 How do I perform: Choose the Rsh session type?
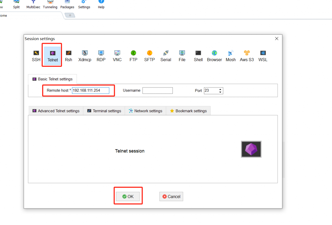69,56
